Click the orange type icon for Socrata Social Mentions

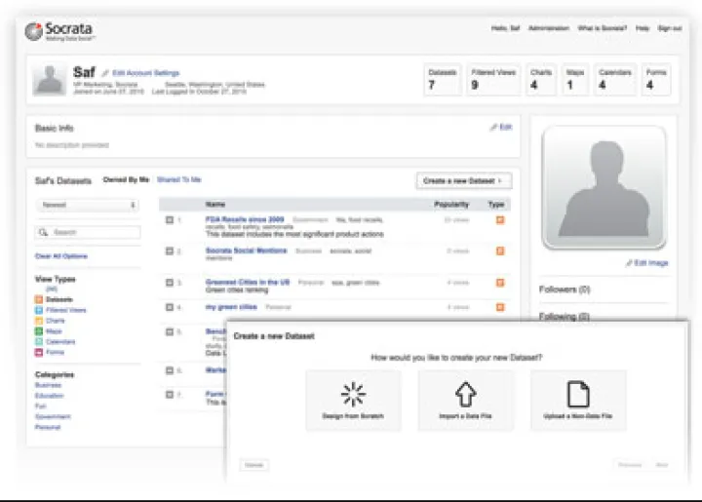click(500, 251)
